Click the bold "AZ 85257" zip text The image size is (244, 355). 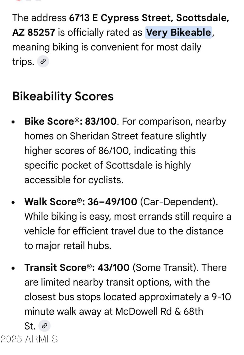[x=34, y=33]
